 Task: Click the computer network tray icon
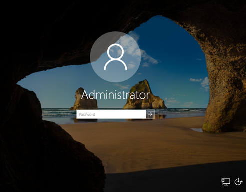tap(226, 182)
